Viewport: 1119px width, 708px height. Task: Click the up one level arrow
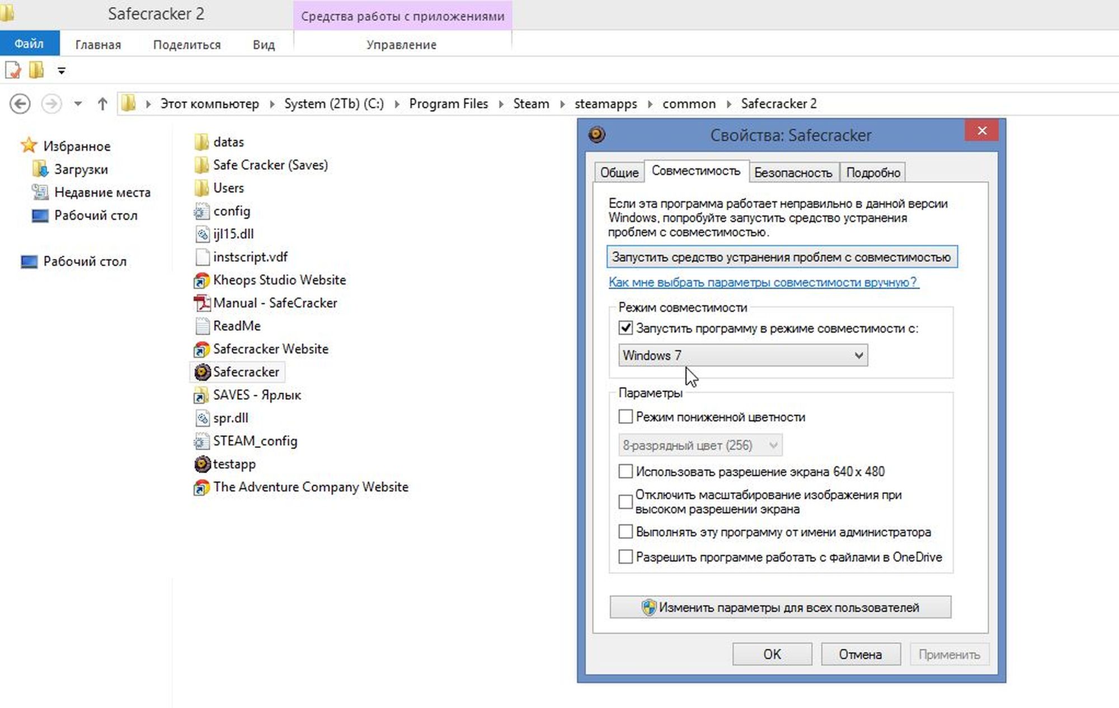(x=102, y=103)
